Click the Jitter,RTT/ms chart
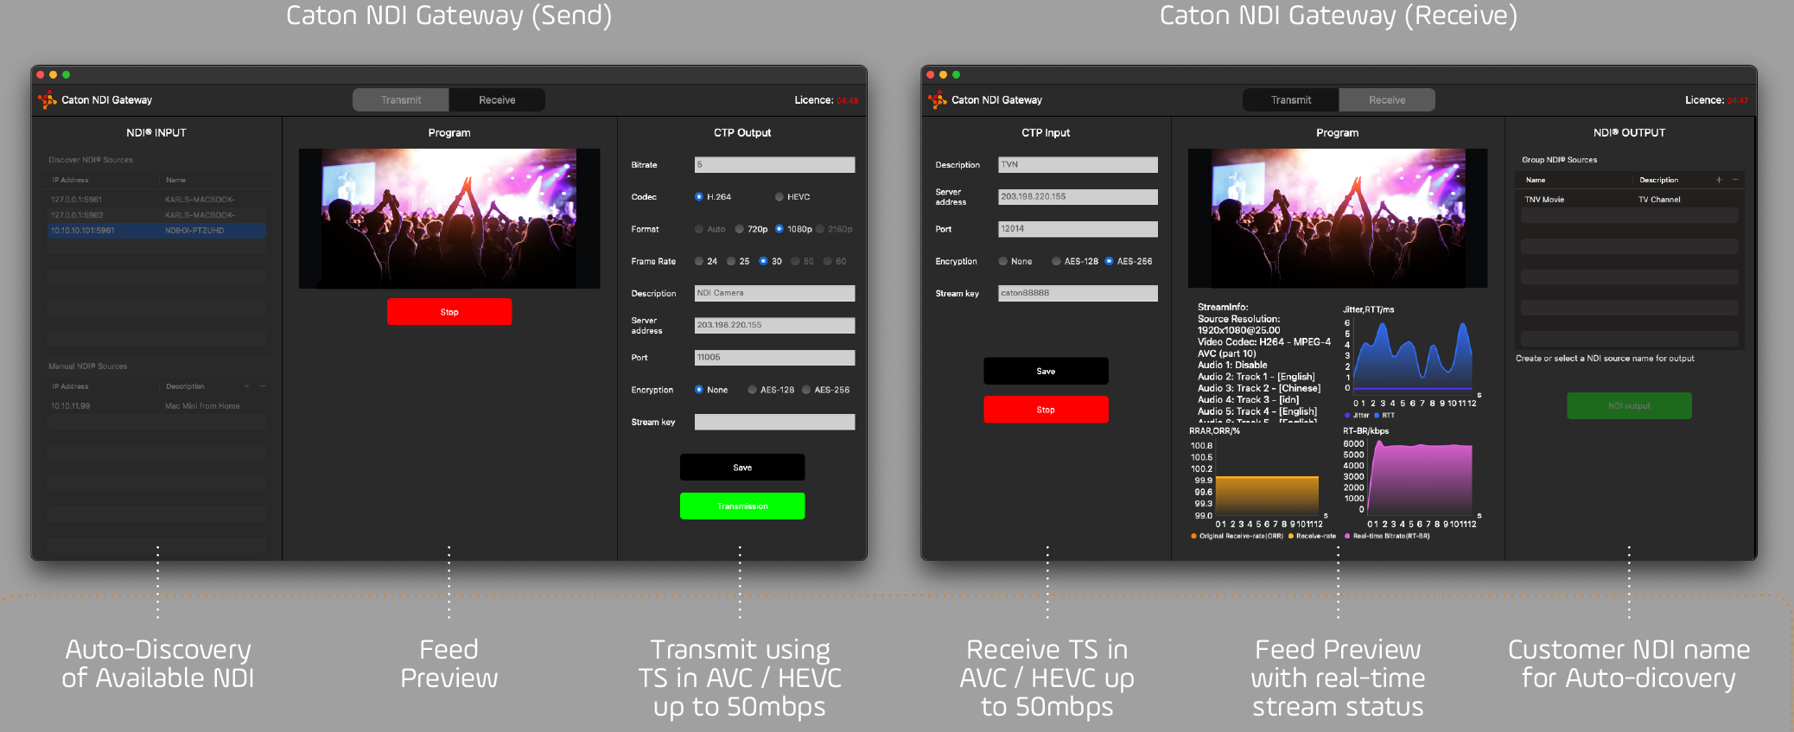 tap(1413, 361)
